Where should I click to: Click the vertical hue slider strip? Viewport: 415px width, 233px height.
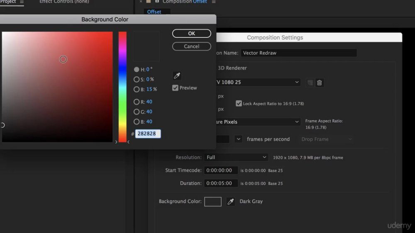pyautogui.click(x=122, y=87)
